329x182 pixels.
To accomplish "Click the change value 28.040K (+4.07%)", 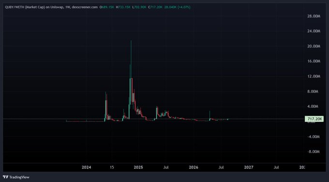I will point(177,7).
